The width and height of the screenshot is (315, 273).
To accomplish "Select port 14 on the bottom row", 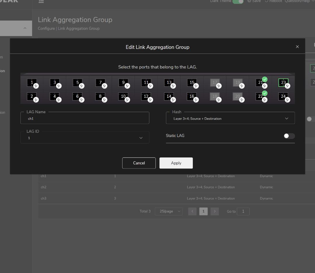I will [x=169, y=96].
